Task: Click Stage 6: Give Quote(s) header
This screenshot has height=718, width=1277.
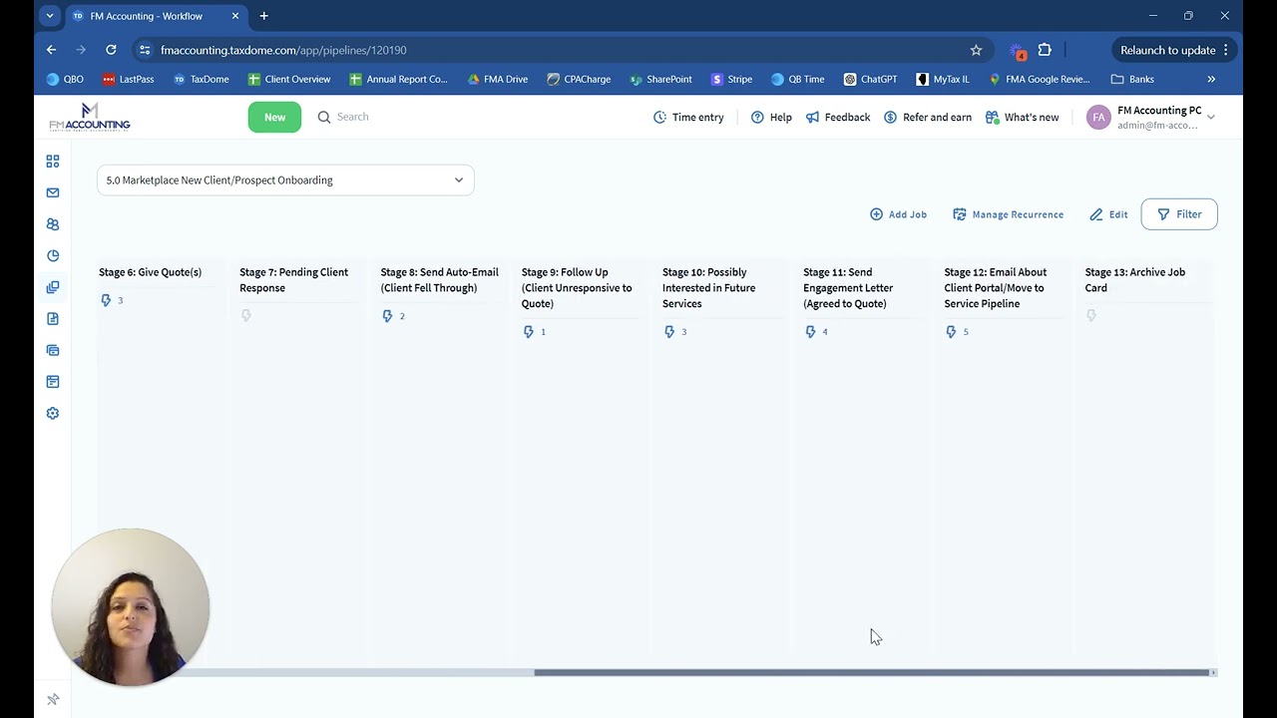Action: click(150, 272)
